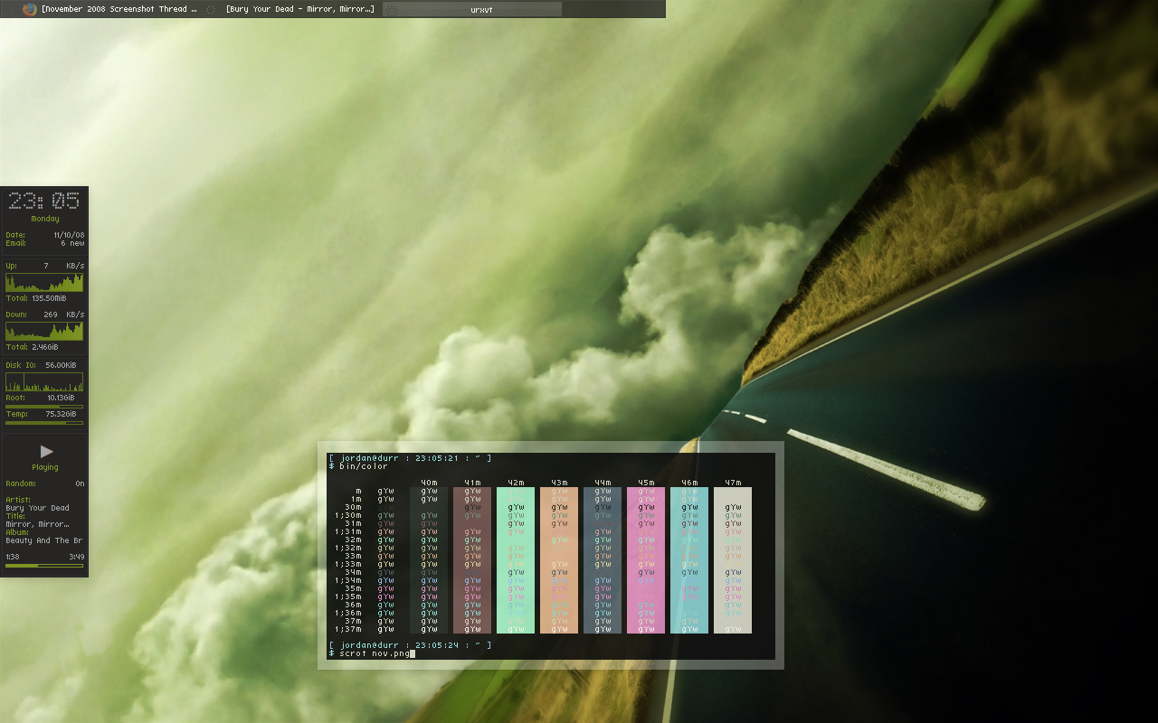Click the upload speed graph
The image size is (1158, 723).
pos(44,282)
